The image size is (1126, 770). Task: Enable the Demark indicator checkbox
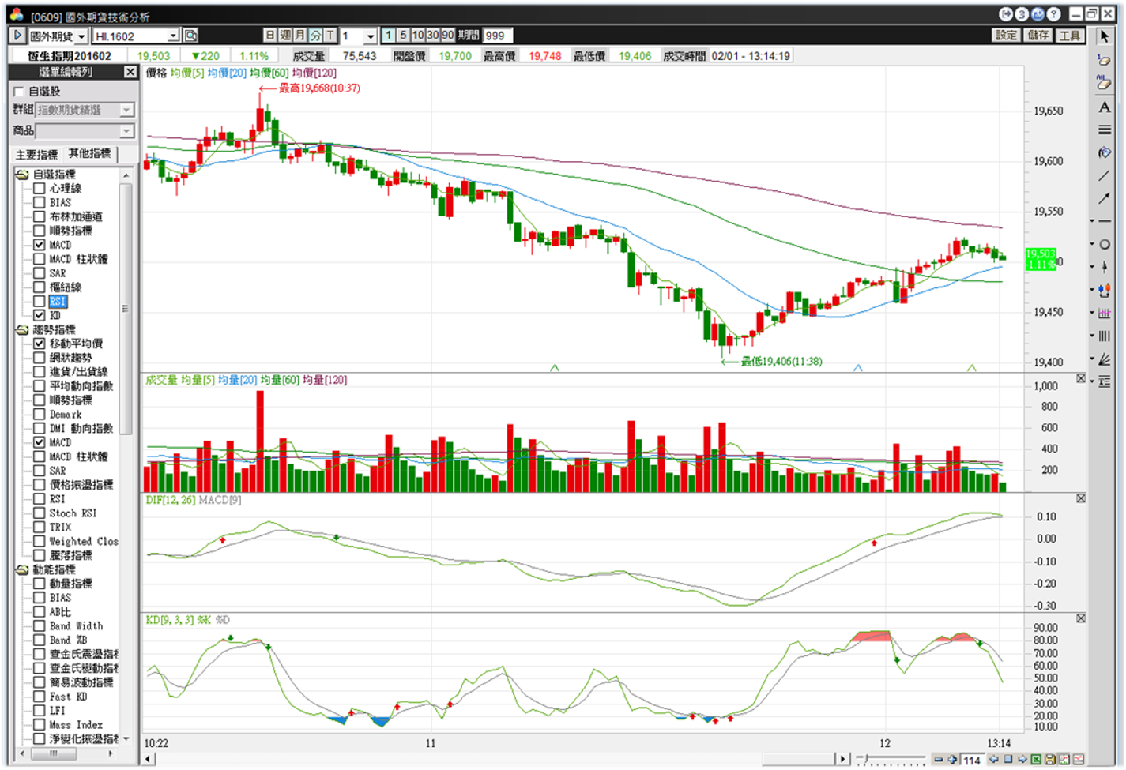pyautogui.click(x=39, y=414)
